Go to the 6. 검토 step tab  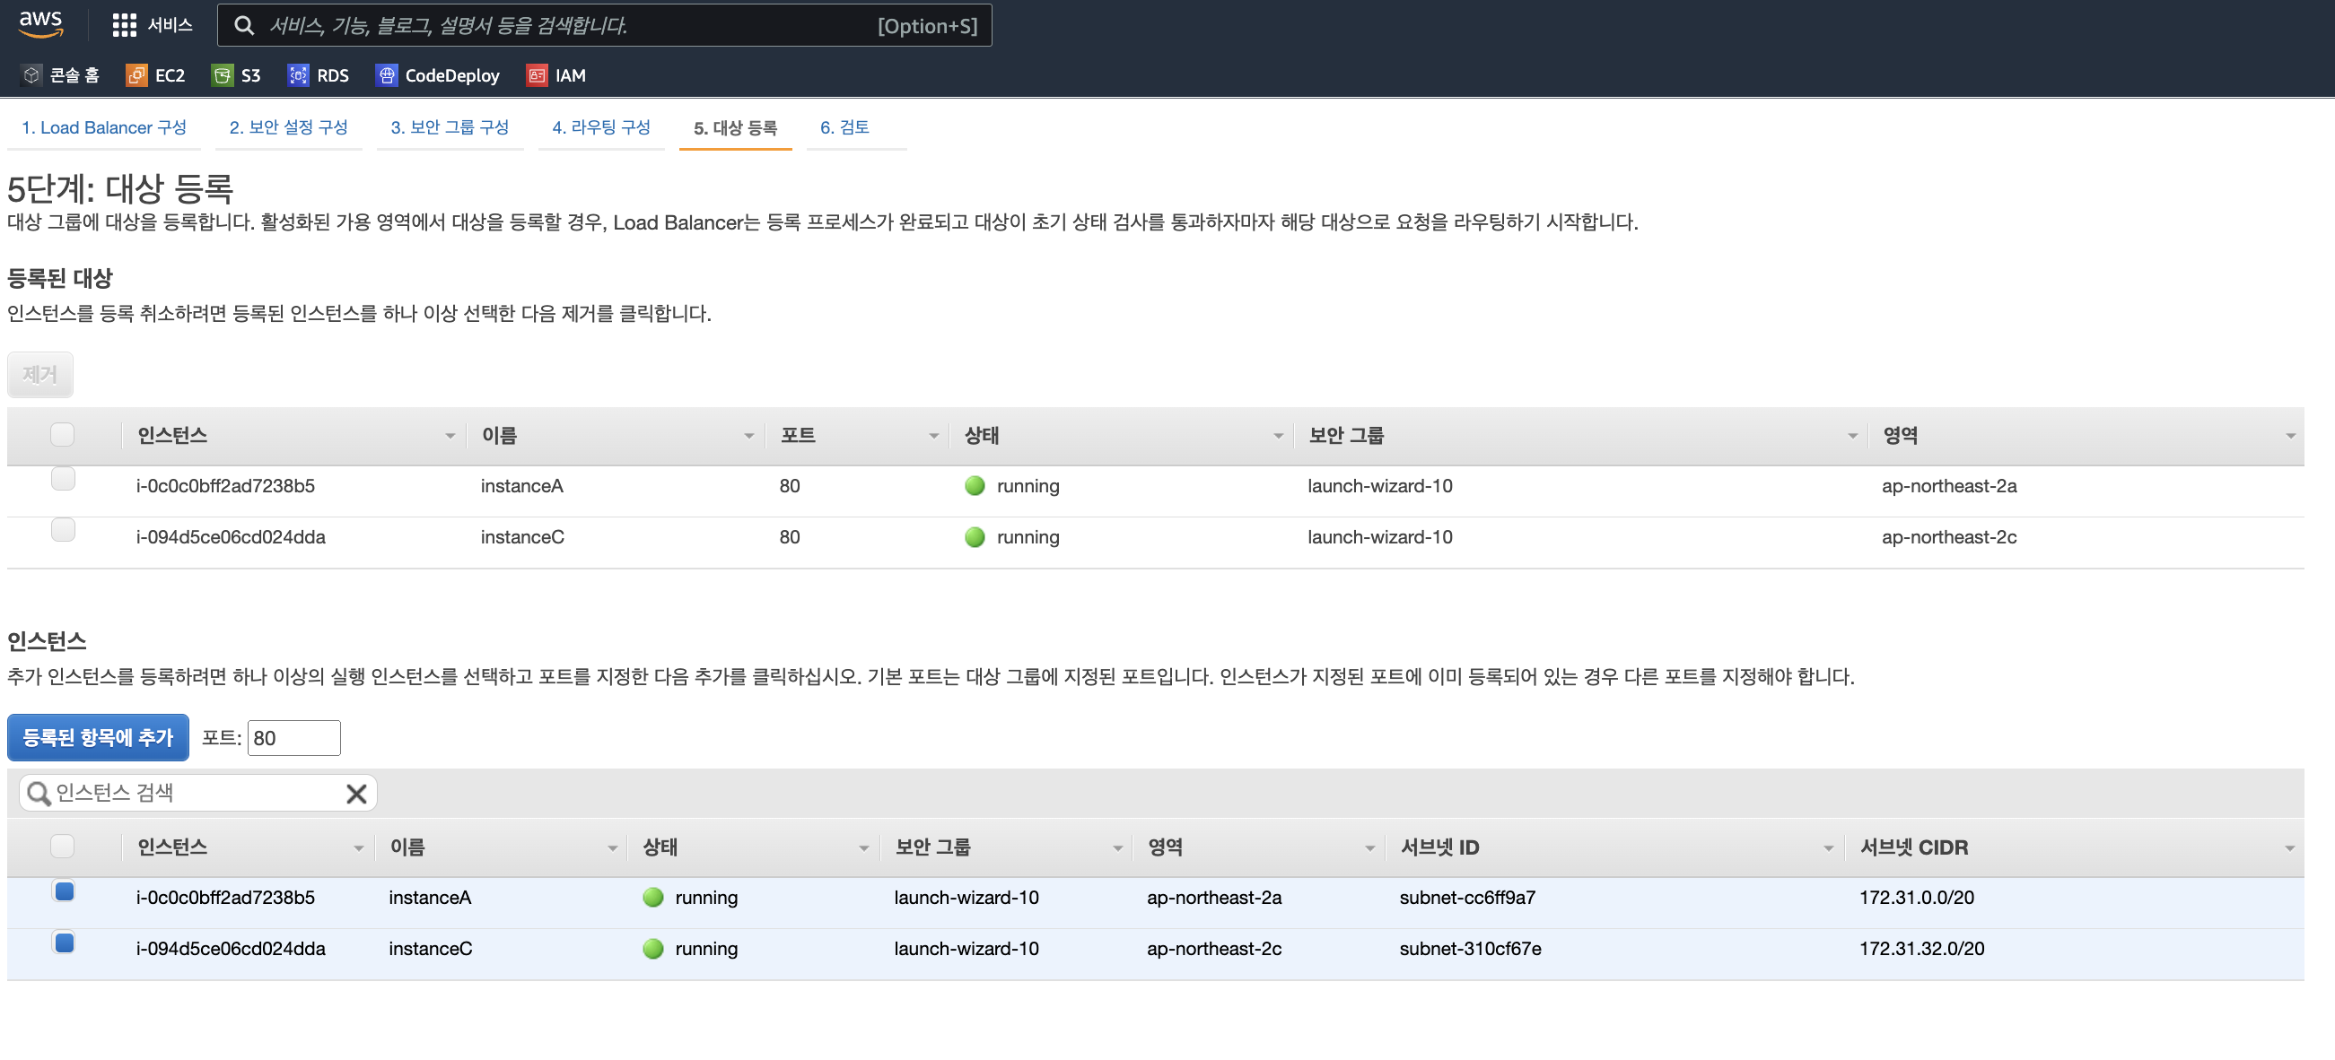point(844,126)
